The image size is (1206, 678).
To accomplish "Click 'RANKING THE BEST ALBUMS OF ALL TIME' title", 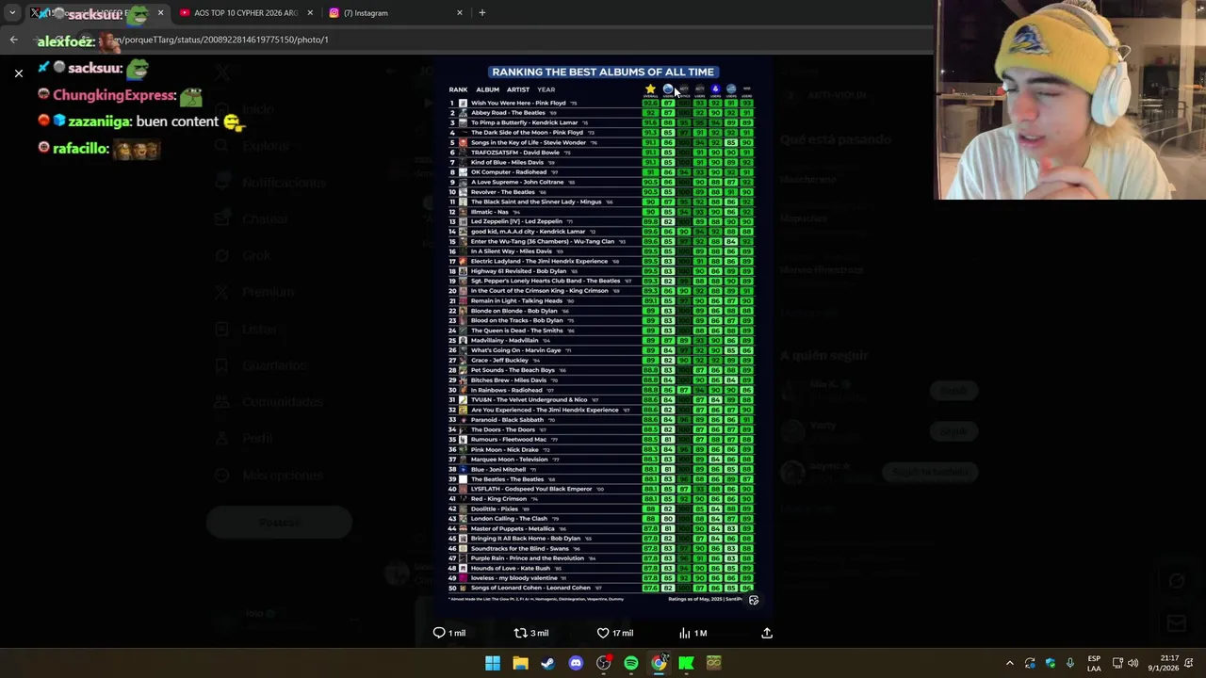I will tap(603, 72).
